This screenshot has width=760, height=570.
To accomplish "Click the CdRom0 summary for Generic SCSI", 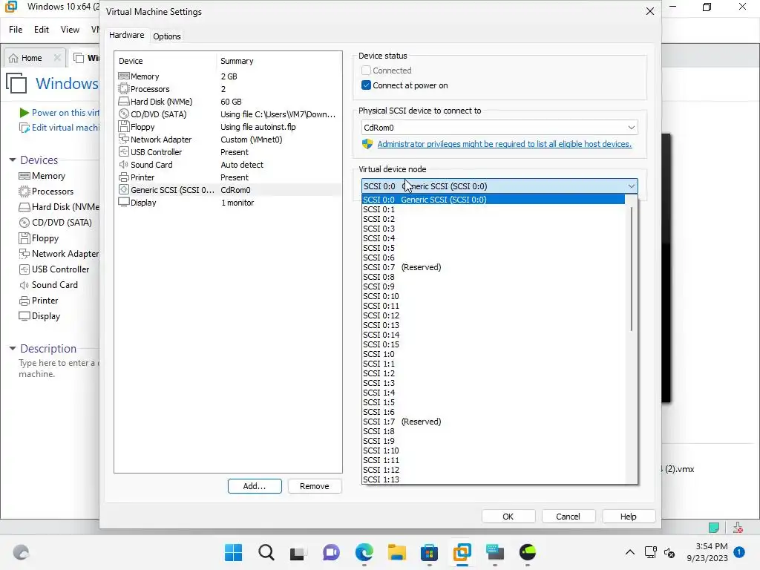I will tap(235, 190).
